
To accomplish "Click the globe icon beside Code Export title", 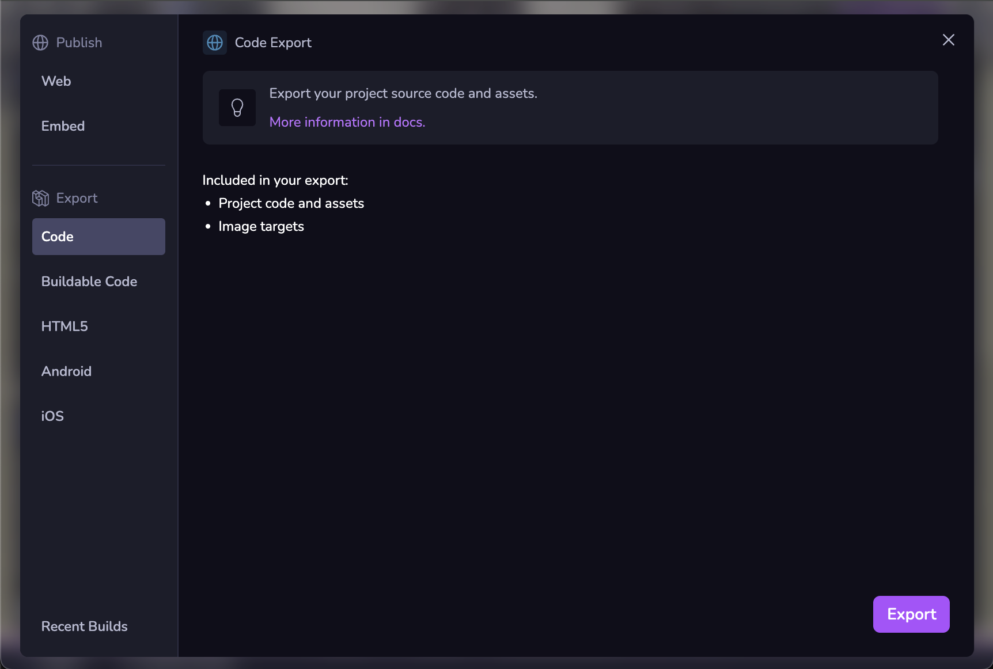I will click(215, 43).
